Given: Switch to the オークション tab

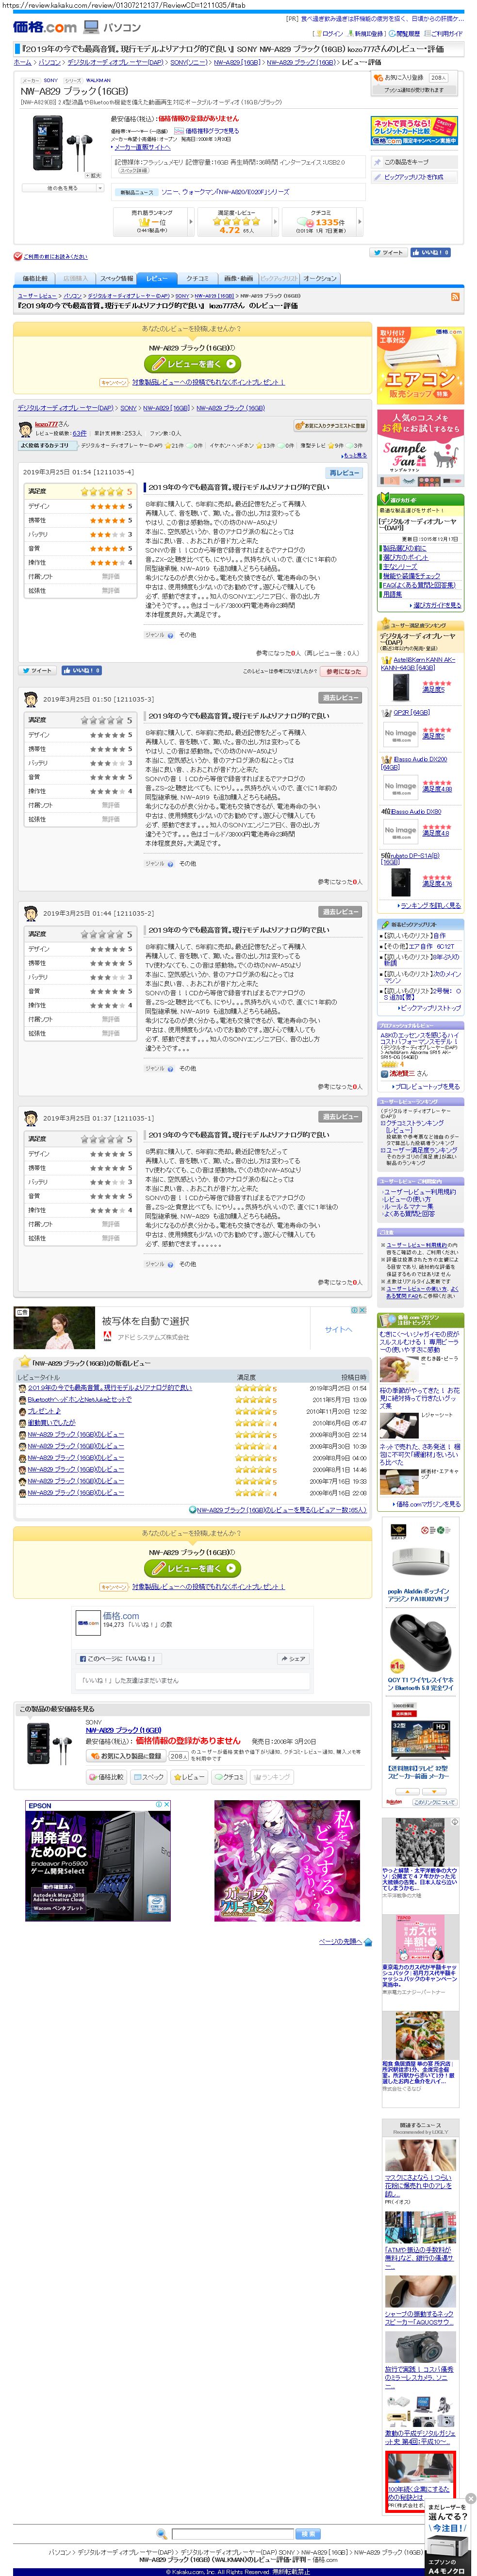Looking at the screenshot, I should [320, 278].
